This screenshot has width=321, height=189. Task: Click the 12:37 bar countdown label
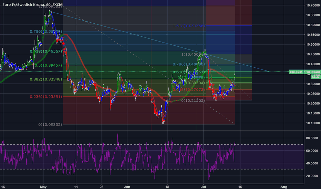(316, 77)
